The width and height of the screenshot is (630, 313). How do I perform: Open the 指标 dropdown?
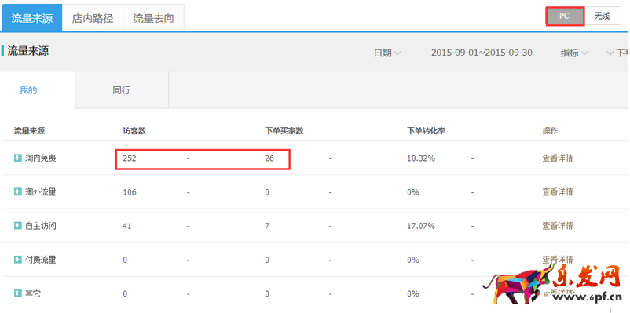(574, 53)
